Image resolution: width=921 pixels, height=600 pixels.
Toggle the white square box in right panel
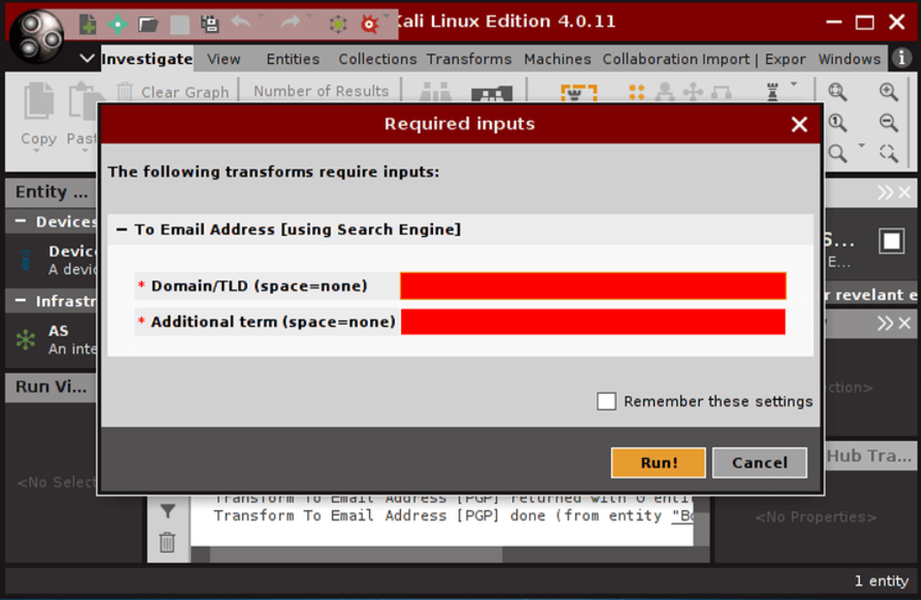tap(892, 241)
